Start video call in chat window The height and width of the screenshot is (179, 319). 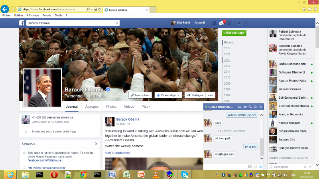click(x=245, y=107)
